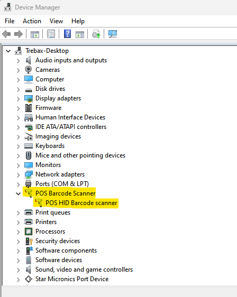Select POS HID Barcode scanner device
Viewport: 237px width, 297px height.
pyautogui.click(x=81, y=203)
